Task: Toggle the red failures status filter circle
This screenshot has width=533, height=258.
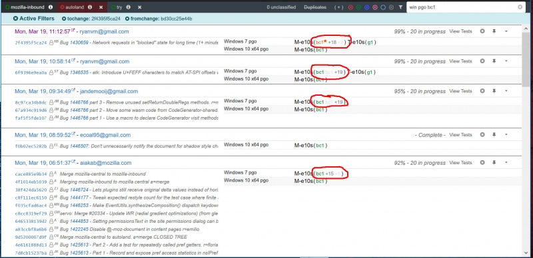Action: pos(350,7)
